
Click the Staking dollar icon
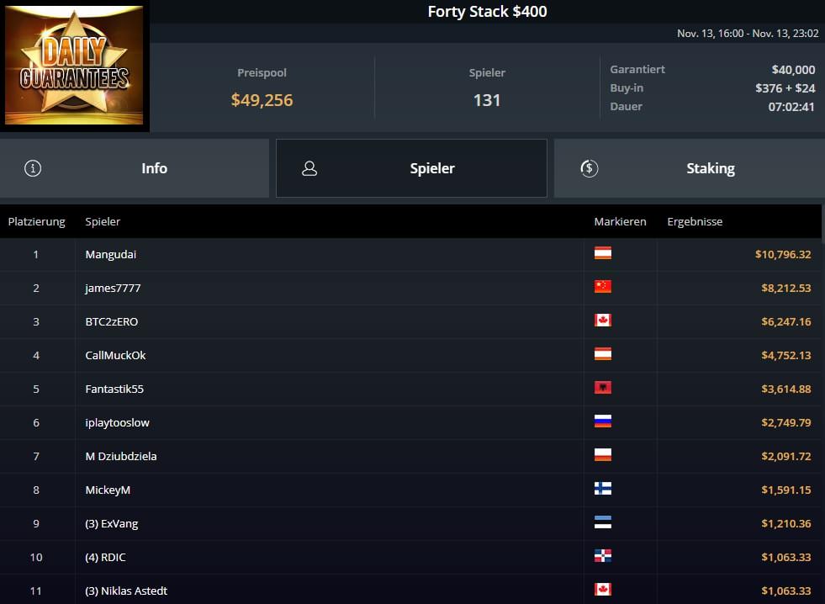pos(590,168)
